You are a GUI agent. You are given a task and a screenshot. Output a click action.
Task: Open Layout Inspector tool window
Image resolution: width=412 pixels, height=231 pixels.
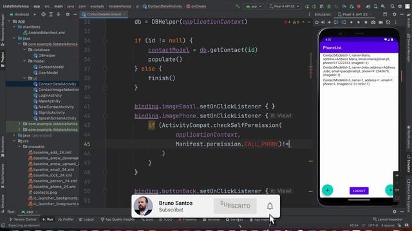click(x=388, y=219)
